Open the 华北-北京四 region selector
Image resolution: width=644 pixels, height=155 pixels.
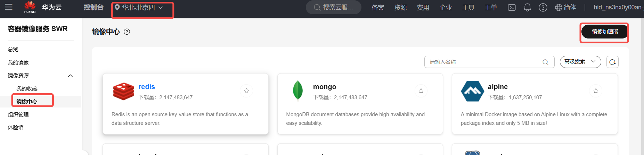139,8
